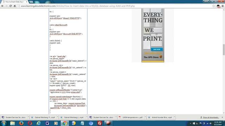Viewport: 225px width, 126px height.
Task: Open Microsoft Word from the taskbar
Action: [x=47, y=123]
